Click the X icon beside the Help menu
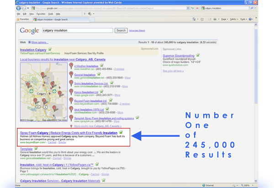 (x=84, y=14)
